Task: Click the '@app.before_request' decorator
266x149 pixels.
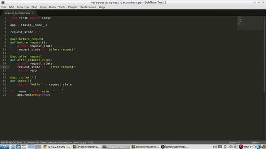Action: (x=27, y=39)
